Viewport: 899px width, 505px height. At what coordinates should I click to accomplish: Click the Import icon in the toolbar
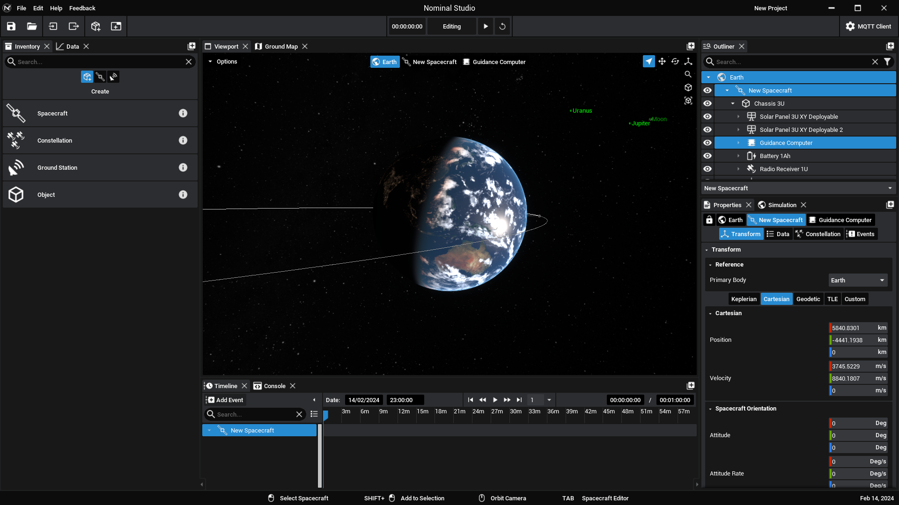[x=53, y=27]
